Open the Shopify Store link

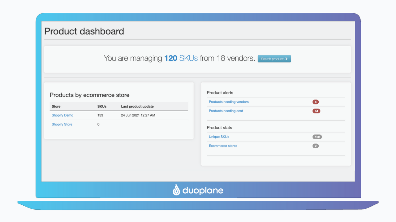coord(62,124)
